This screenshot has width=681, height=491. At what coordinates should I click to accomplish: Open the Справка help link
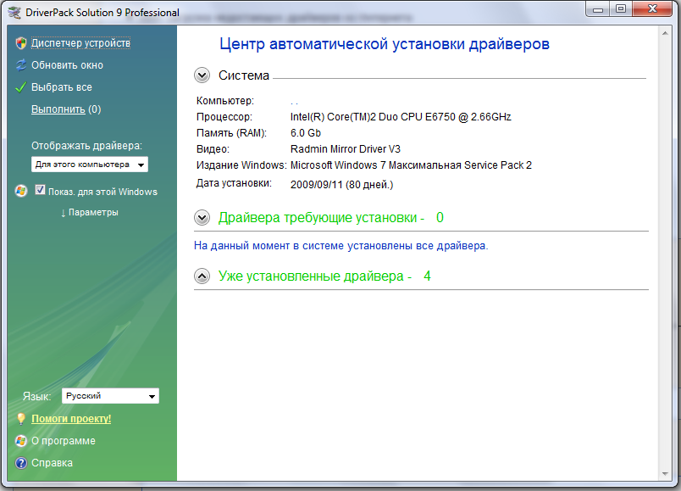53,463
